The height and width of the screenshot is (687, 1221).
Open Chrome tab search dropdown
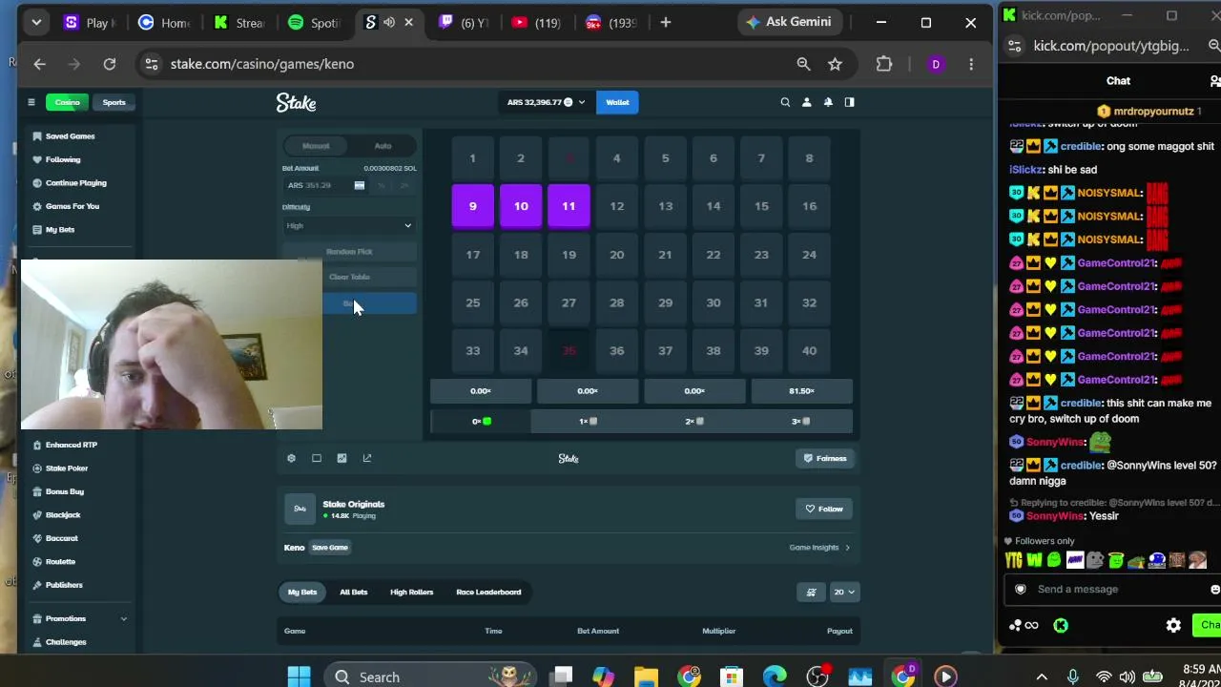pyautogui.click(x=36, y=22)
